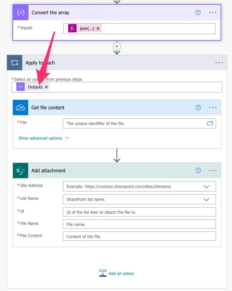
Task: Click the folder picker icon in File field
Action: pos(210,123)
